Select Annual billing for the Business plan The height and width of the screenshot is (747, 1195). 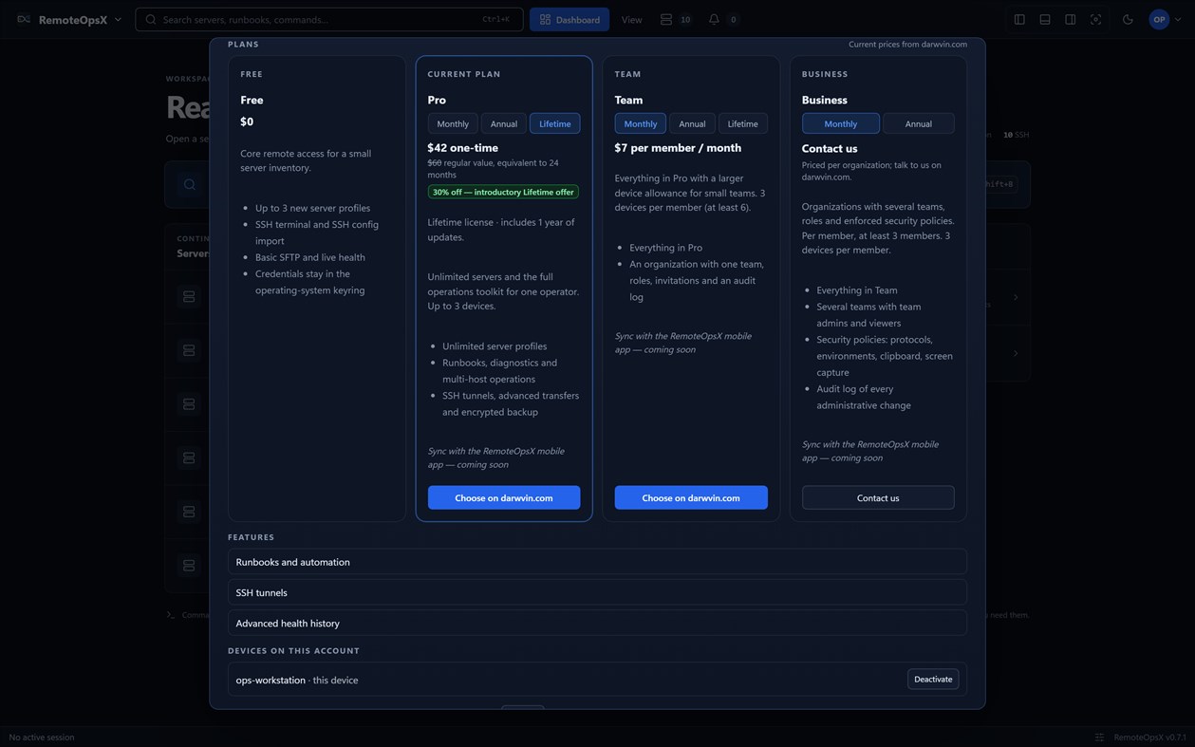point(919,123)
